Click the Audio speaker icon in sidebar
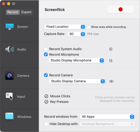This screenshot has height=132, width=140. [10, 49]
